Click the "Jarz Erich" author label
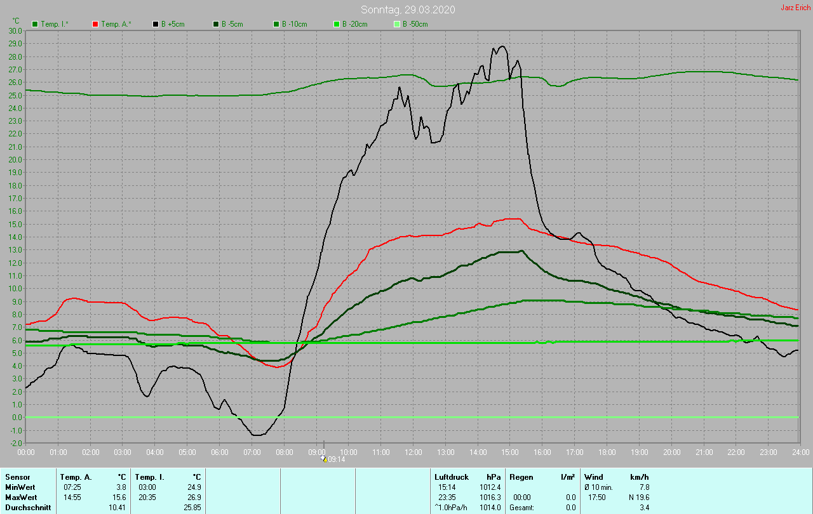Image resolution: width=813 pixels, height=514 pixels. 796,8
